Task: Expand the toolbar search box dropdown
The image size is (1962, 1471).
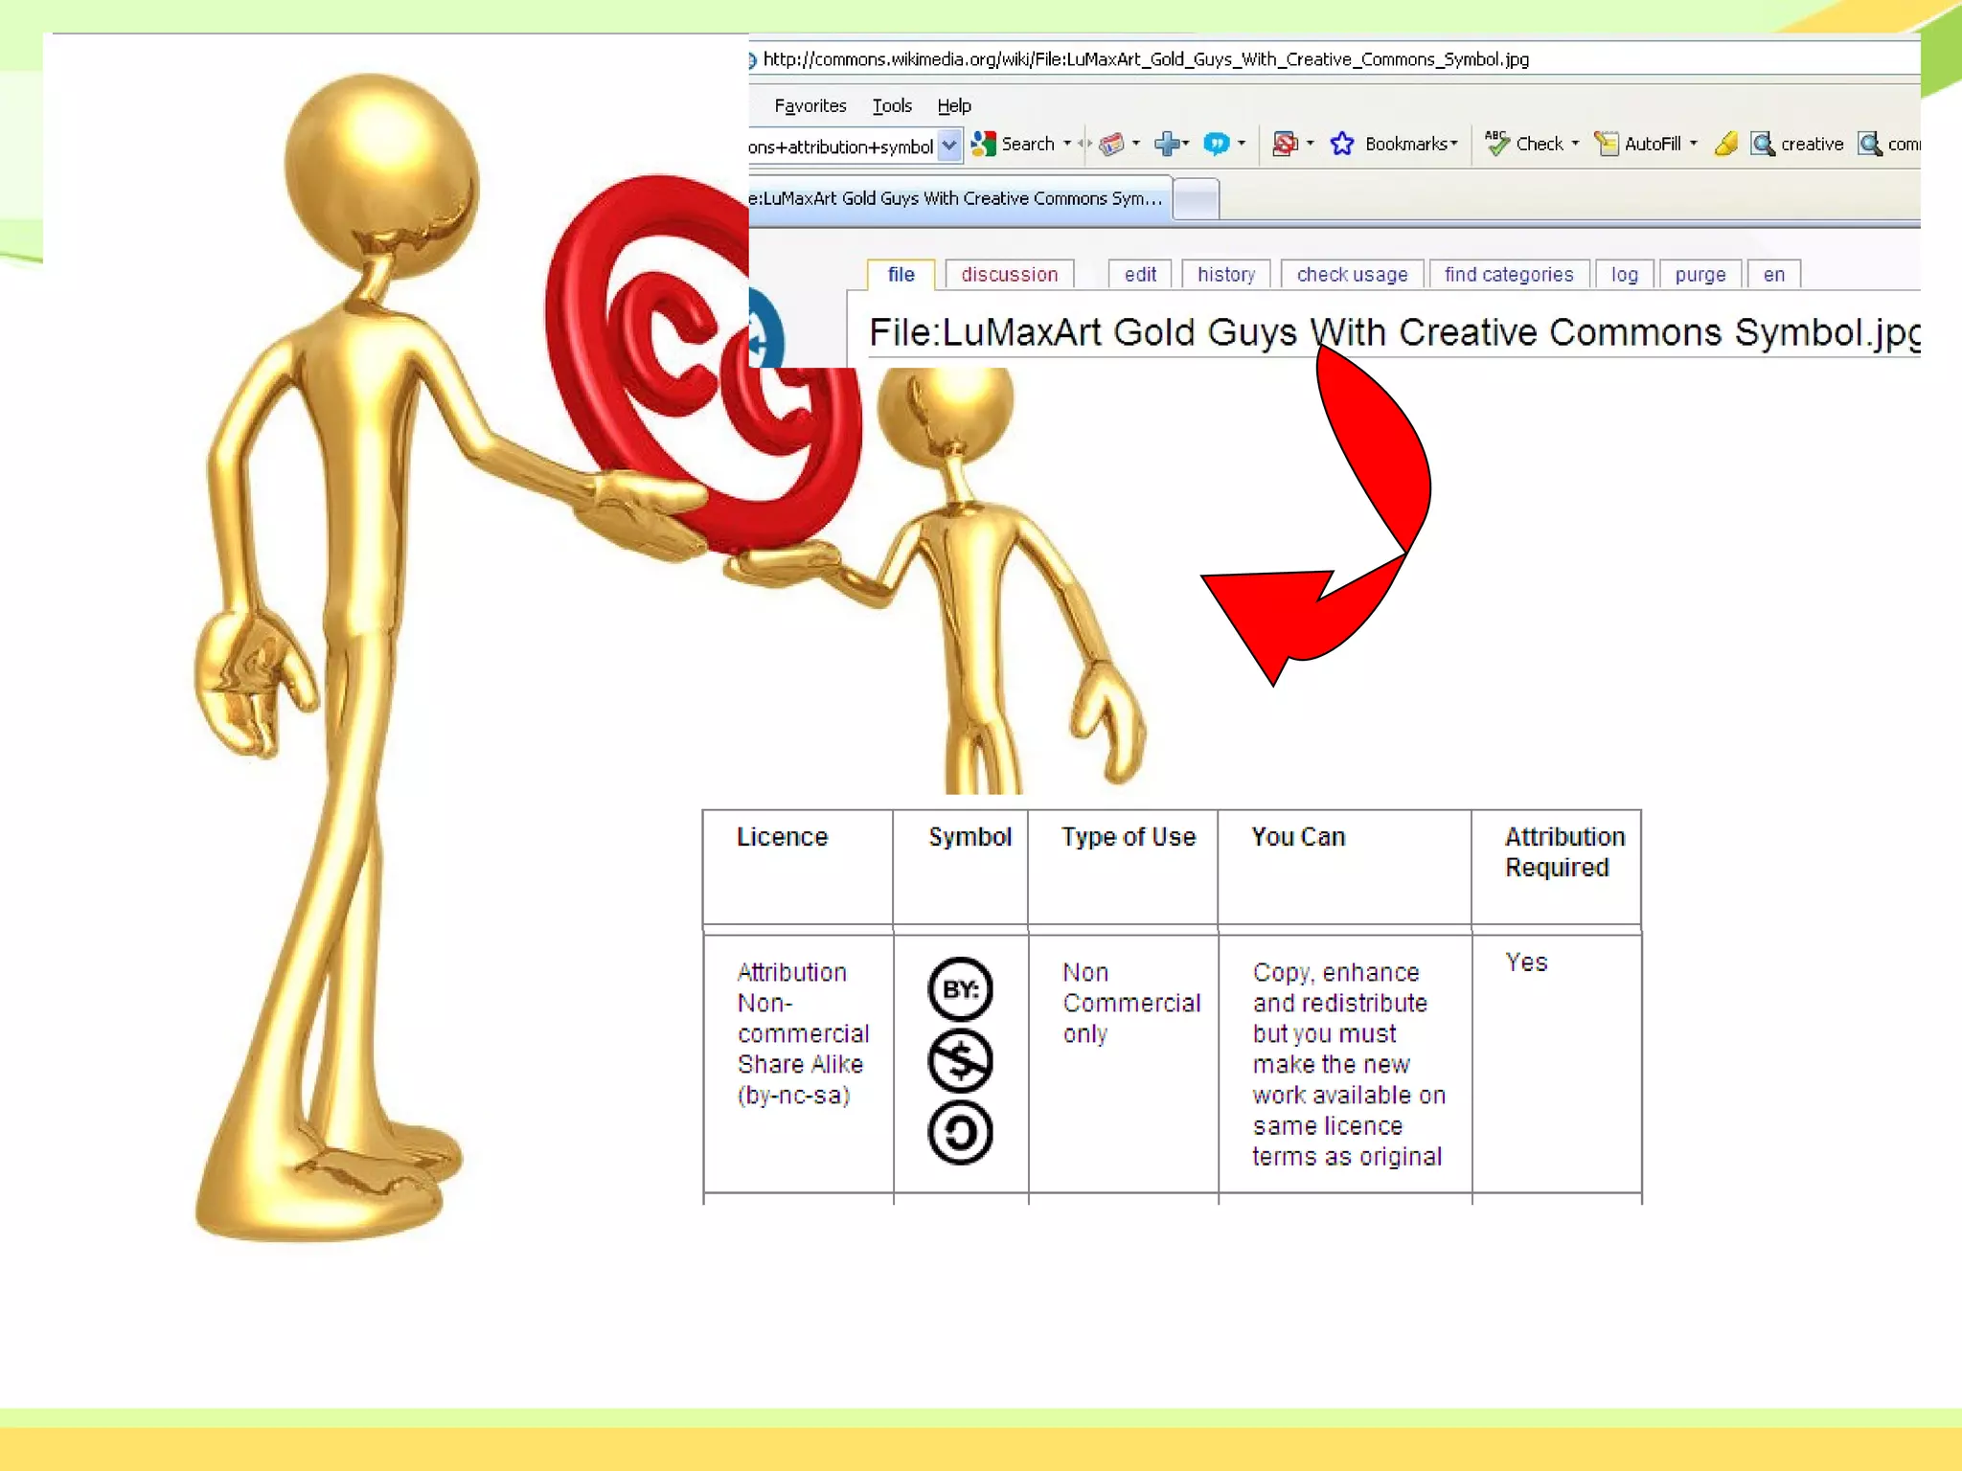Action: pyautogui.click(x=948, y=146)
